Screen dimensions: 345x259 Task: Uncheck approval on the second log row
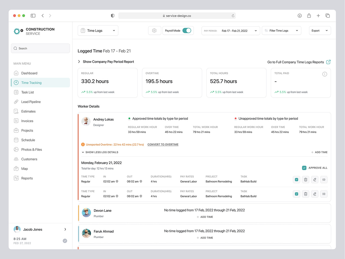coord(297,194)
